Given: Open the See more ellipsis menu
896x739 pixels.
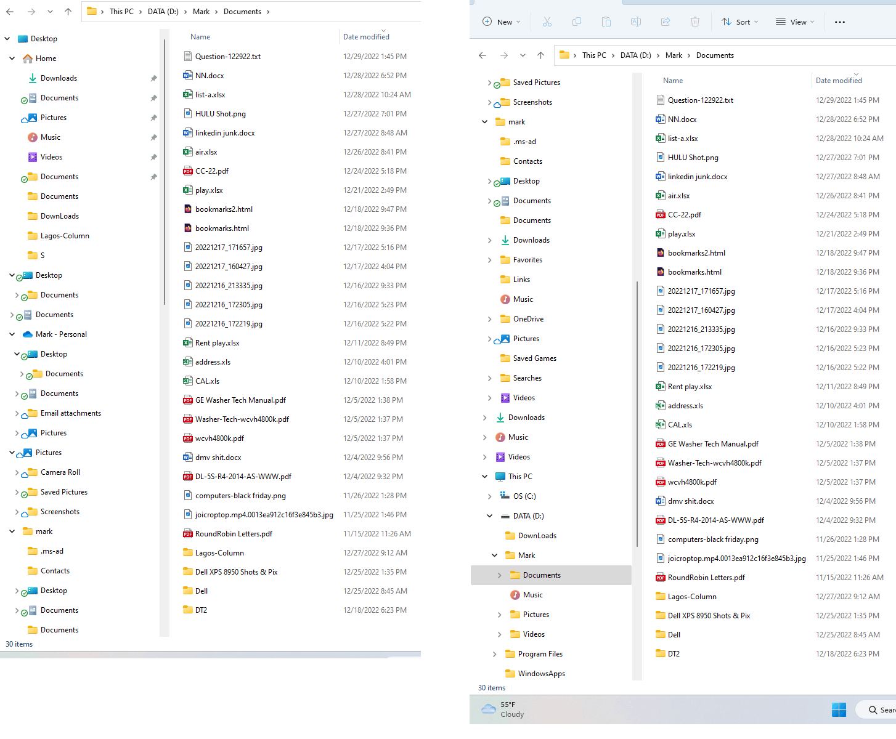Looking at the screenshot, I should click(x=839, y=22).
